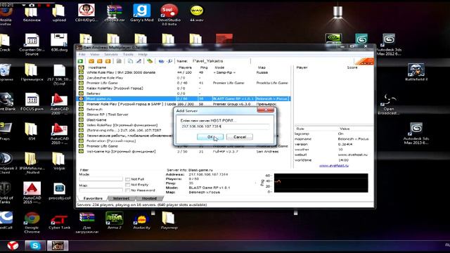
Task: Open Autodesk 3ds Max 2013 shortcut
Action: pyautogui.click(x=416, y=134)
